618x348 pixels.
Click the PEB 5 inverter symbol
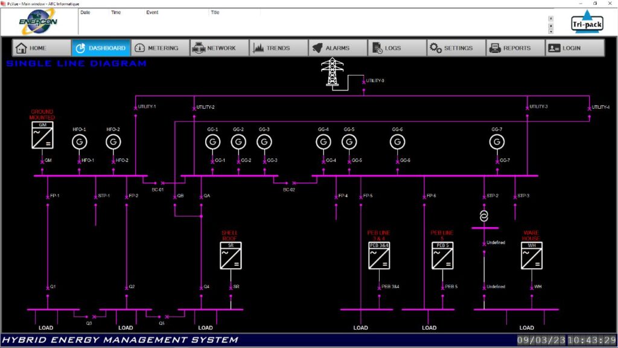tap(442, 256)
